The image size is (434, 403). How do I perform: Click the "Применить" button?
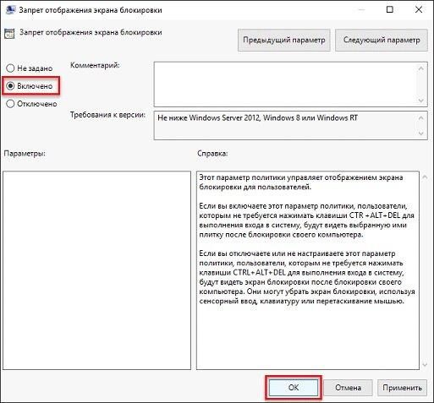click(402, 388)
